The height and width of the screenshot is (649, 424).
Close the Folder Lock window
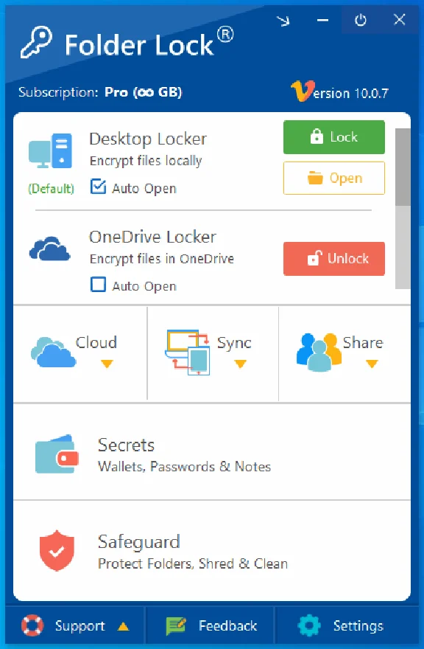[399, 19]
